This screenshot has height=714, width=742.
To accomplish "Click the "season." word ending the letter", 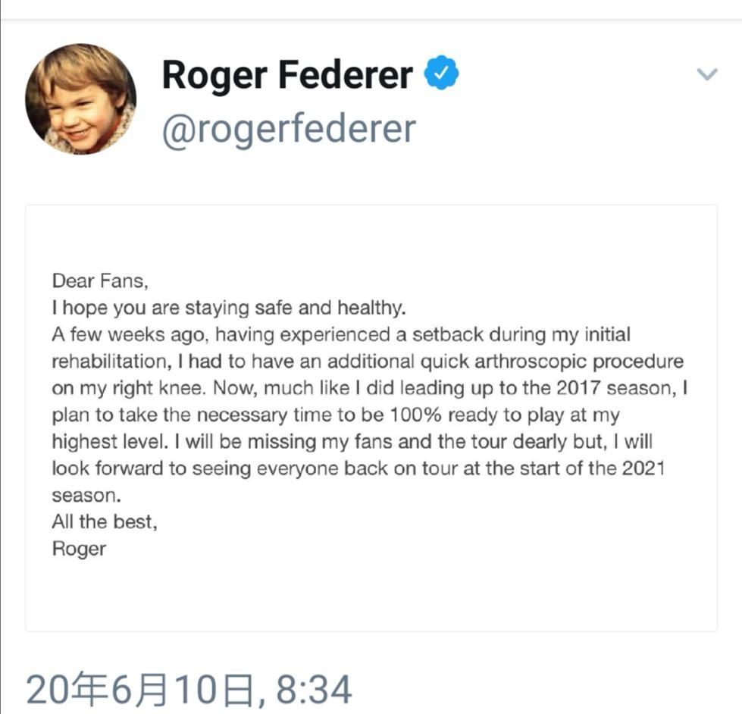I will (x=86, y=495).
